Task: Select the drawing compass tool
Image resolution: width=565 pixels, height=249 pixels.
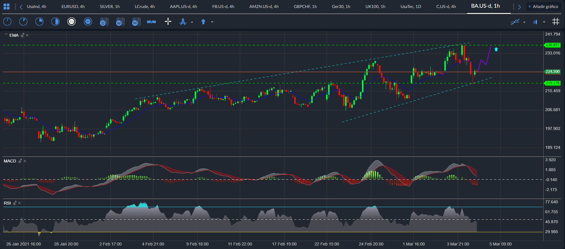Action: [183, 22]
